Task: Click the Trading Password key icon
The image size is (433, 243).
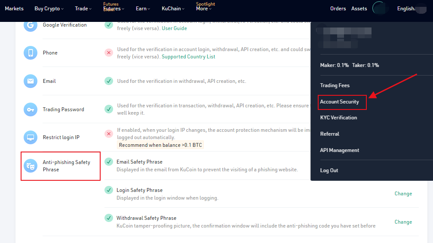Action: [31, 109]
